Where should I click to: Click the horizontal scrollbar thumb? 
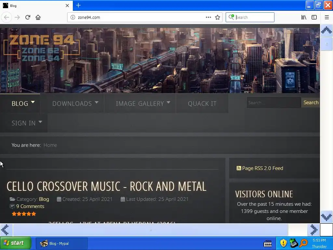(150, 230)
